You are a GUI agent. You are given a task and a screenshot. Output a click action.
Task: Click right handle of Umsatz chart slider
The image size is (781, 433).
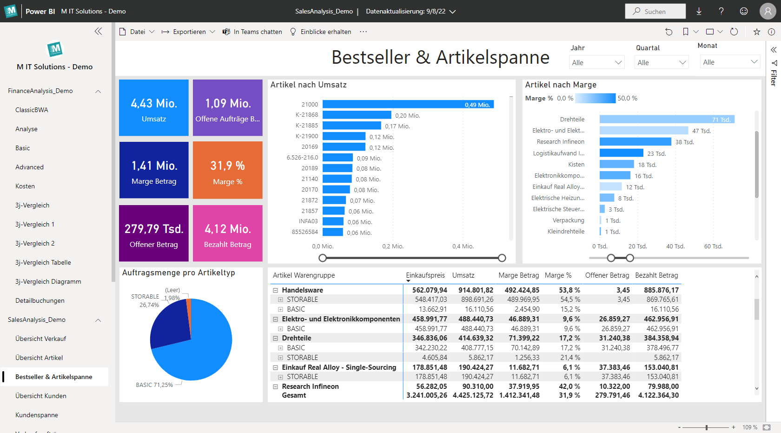[502, 258]
